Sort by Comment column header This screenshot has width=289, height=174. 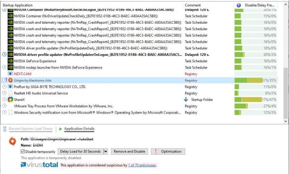pos(193,5)
